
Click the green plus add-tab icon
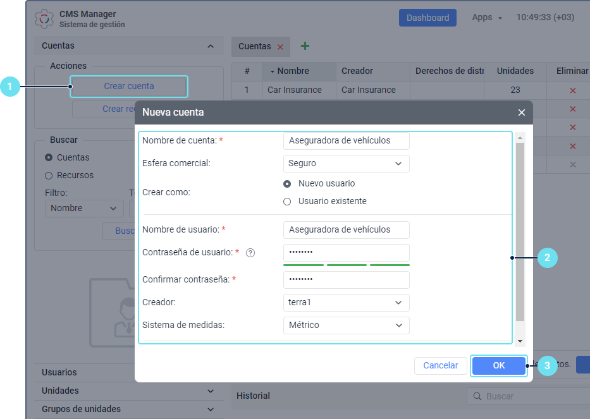(x=305, y=46)
